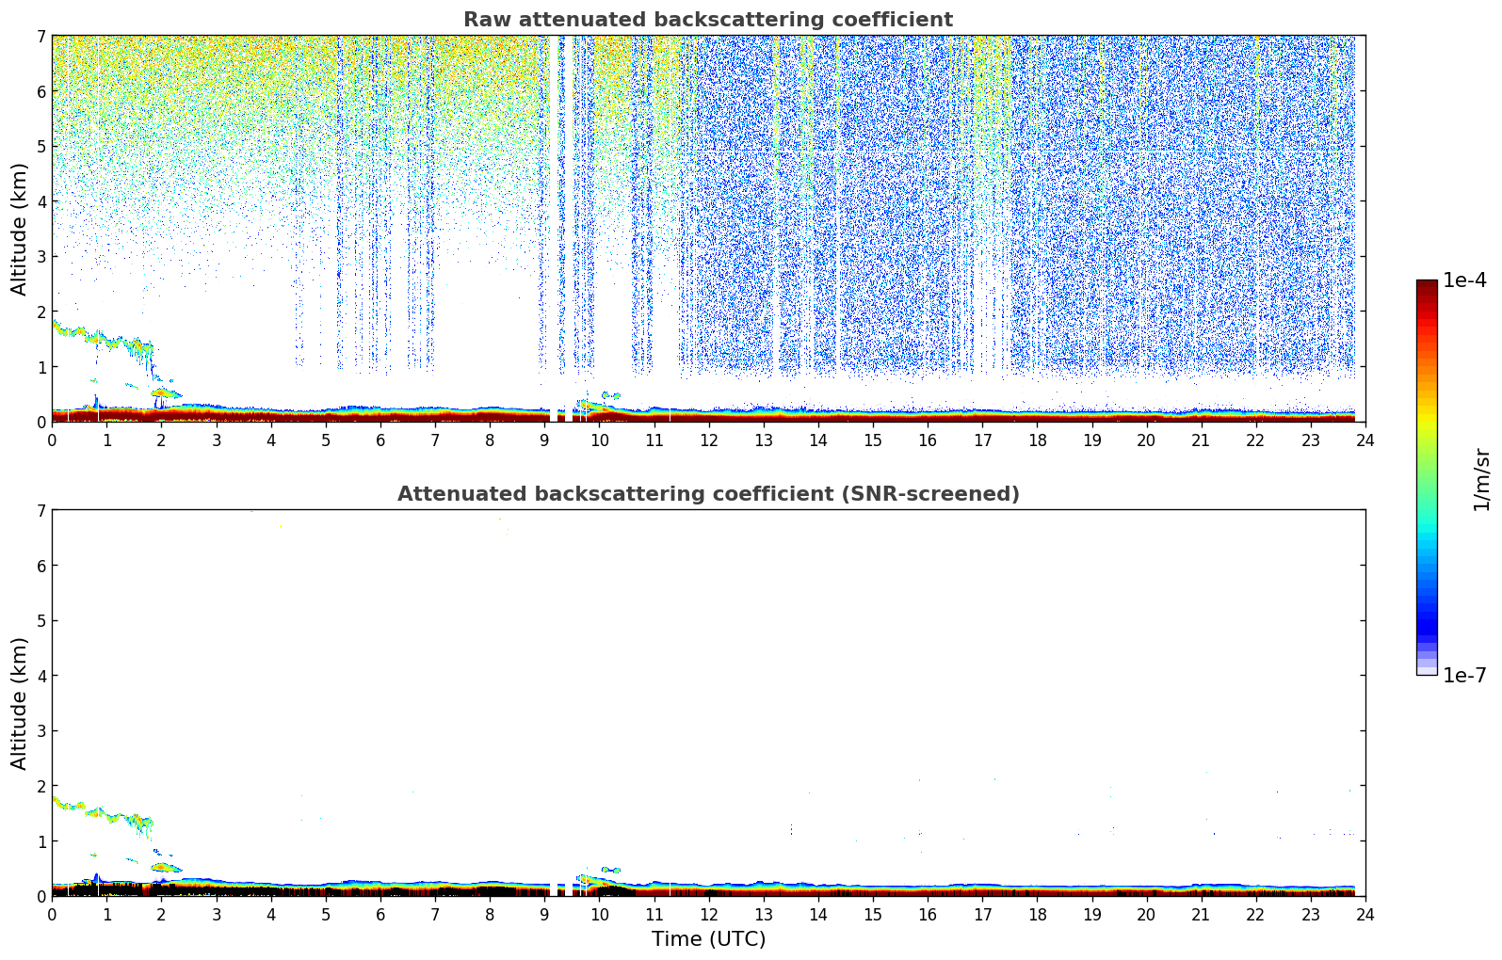Click the 'Time (UTC)' axis label
Screen dimensions: 1502x960
pyautogui.click(x=708, y=939)
